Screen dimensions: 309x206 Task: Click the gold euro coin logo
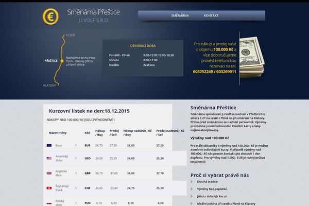50,16
